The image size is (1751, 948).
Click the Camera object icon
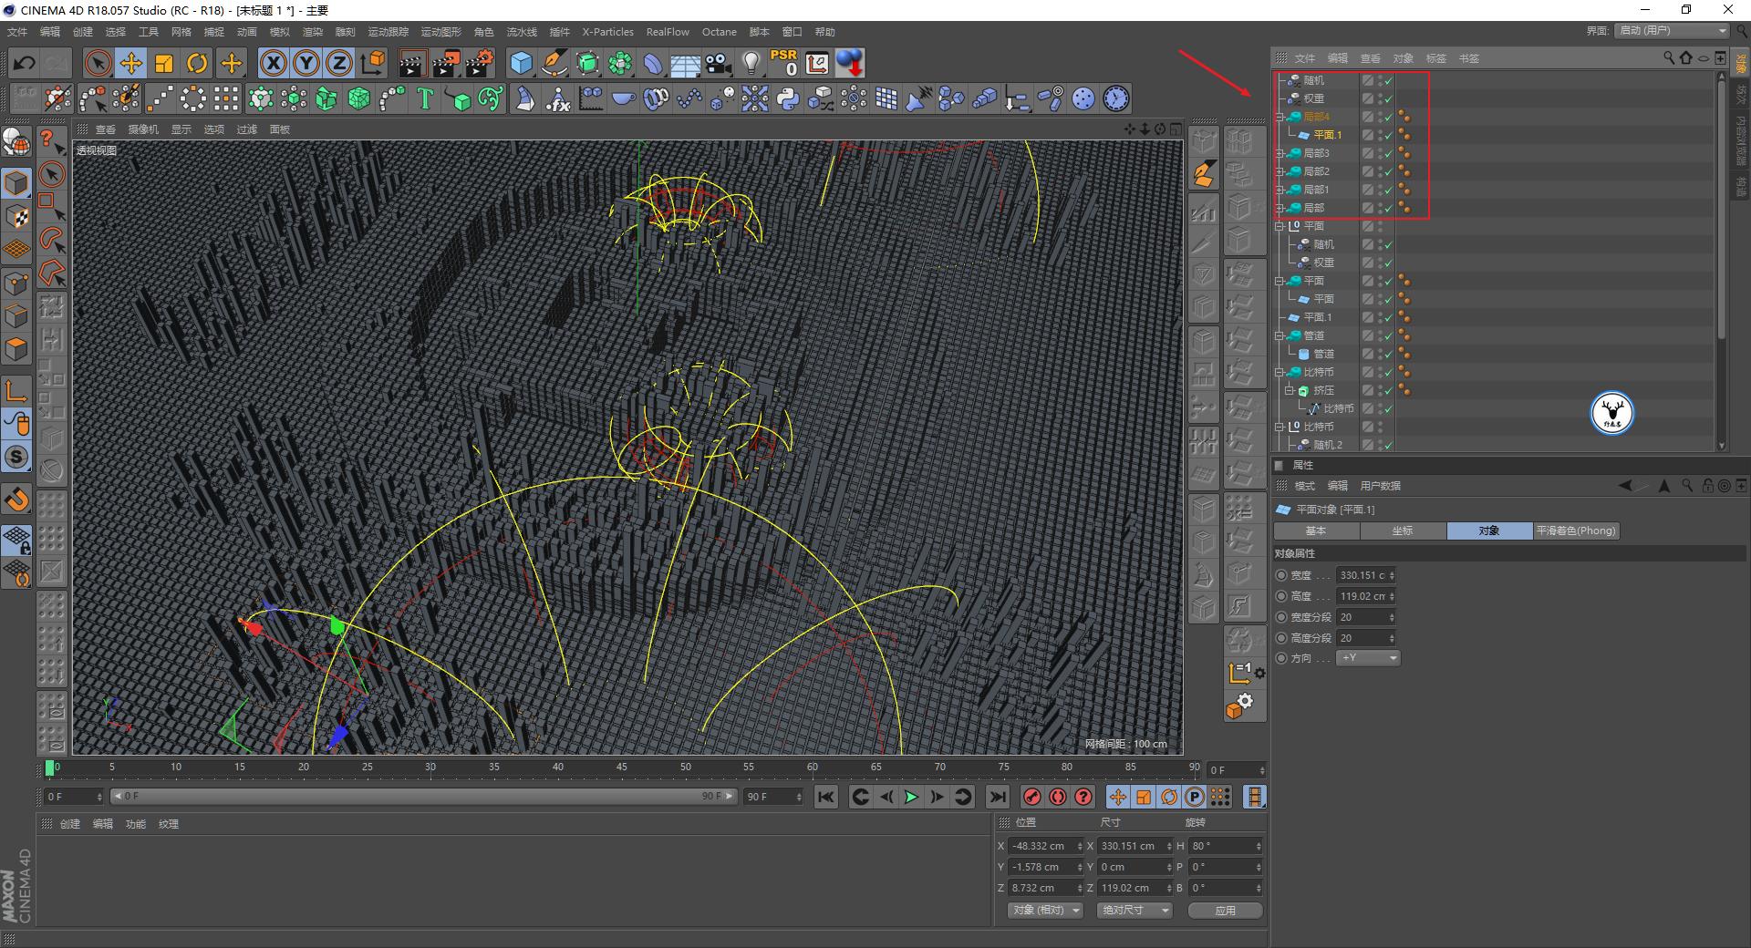pos(719,63)
